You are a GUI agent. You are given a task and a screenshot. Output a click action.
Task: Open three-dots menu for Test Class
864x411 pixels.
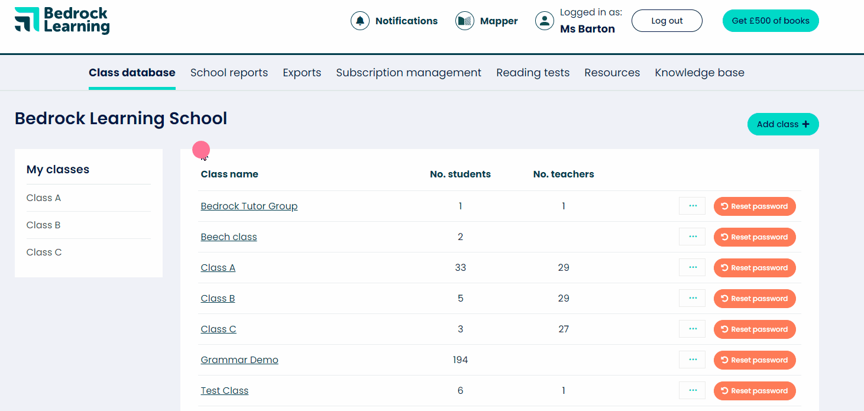point(692,391)
